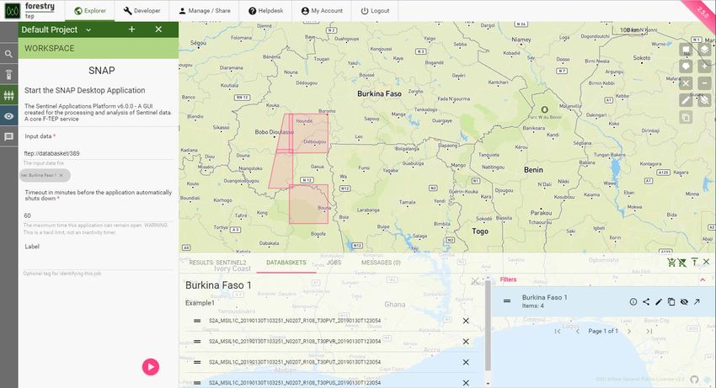The height and width of the screenshot is (388, 716).
Task: Remove the T30PVR product from basket
Action: [x=466, y=342]
